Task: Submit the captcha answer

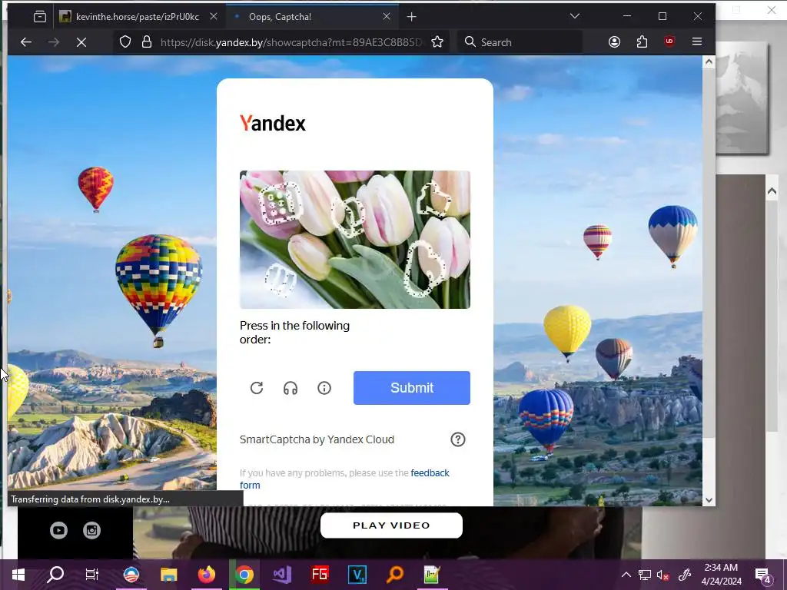Action: (x=412, y=388)
